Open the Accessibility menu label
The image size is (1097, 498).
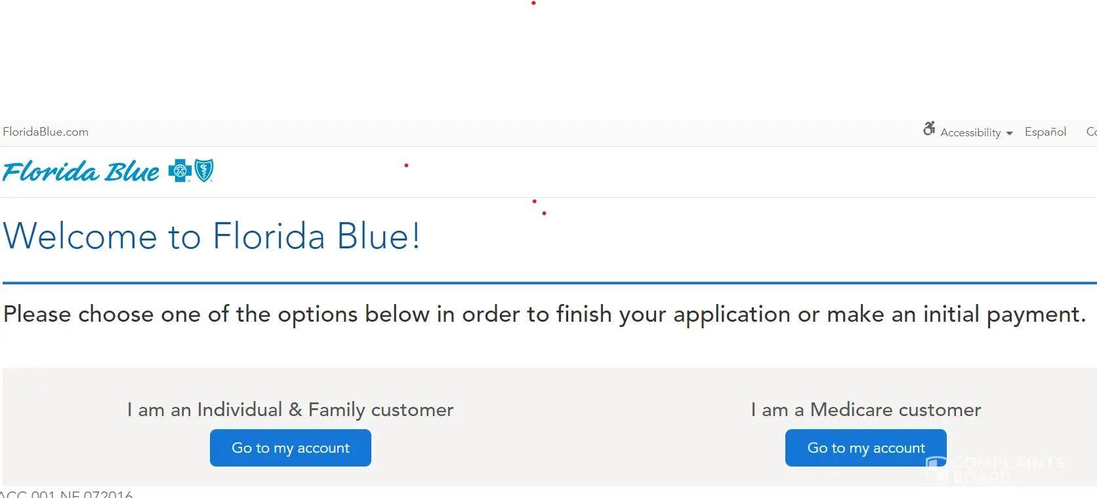(x=970, y=132)
